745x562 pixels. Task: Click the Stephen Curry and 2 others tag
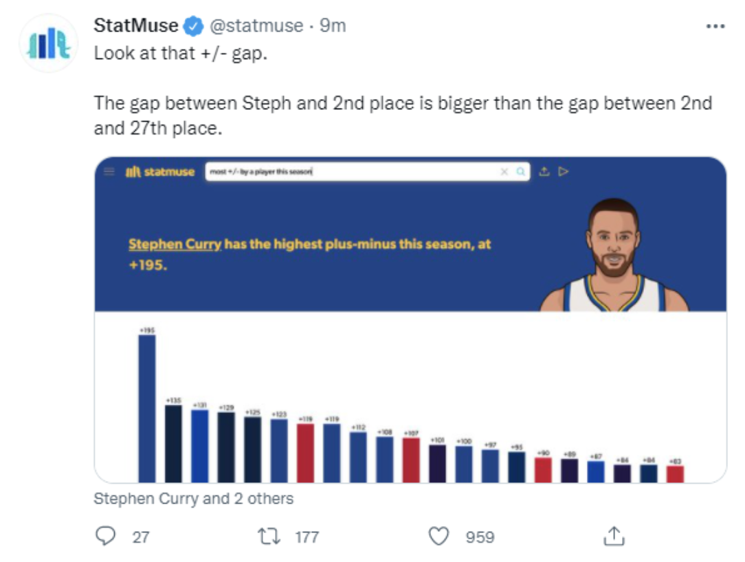(x=193, y=498)
